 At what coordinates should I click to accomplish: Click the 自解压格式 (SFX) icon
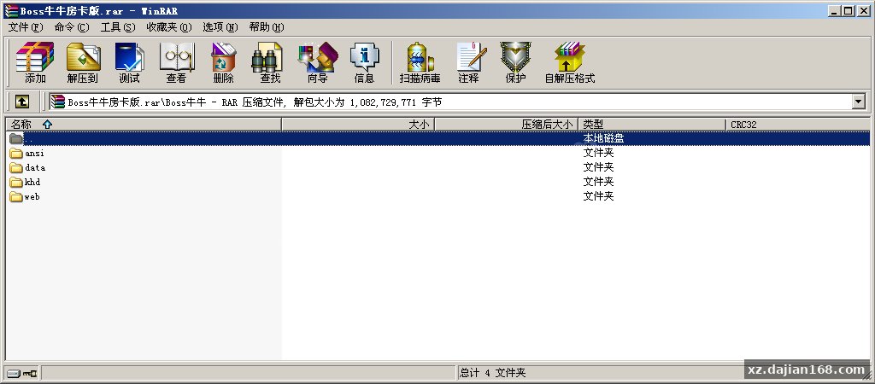pyautogui.click(x=570, y=62)
